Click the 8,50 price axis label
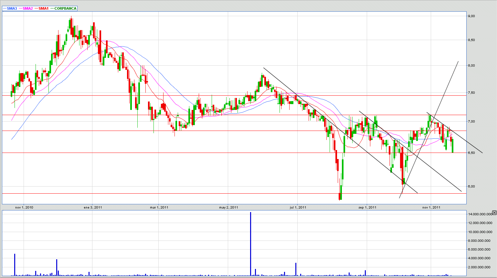 pos(471,40)
